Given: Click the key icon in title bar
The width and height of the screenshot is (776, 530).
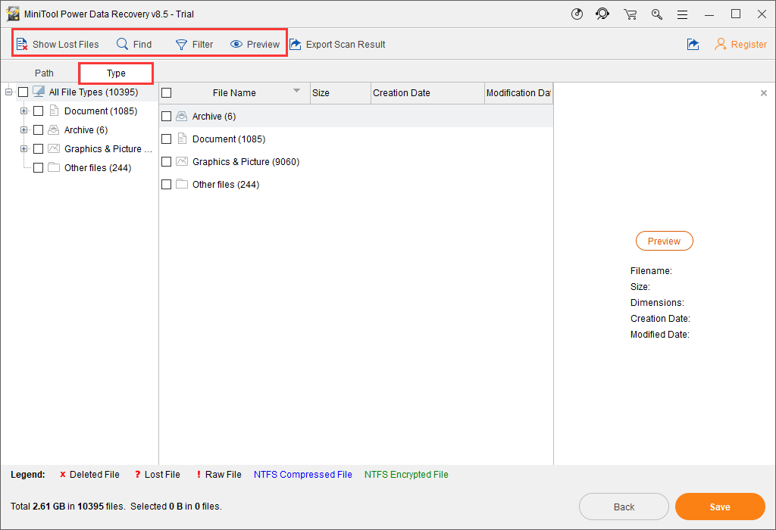Looking at the screenshot, I should click(x=656, y=14).
